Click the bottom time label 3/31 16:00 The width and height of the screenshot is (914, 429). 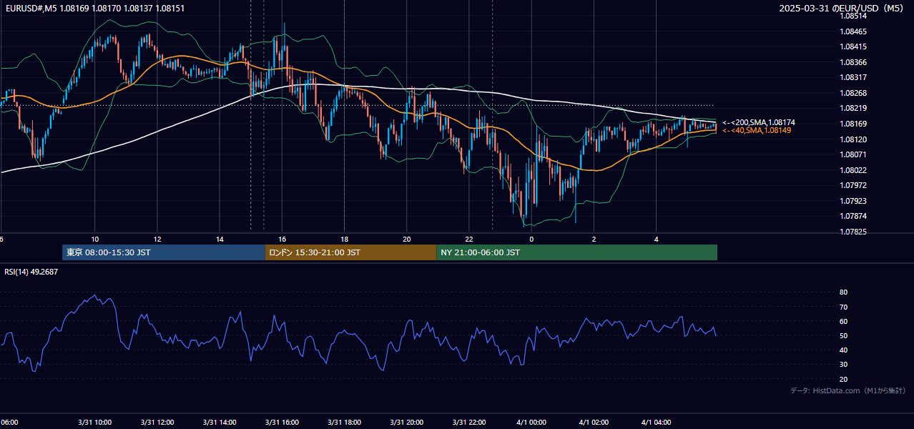282,423
